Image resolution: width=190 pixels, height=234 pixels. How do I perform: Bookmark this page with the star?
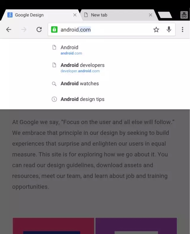(156, 29)
